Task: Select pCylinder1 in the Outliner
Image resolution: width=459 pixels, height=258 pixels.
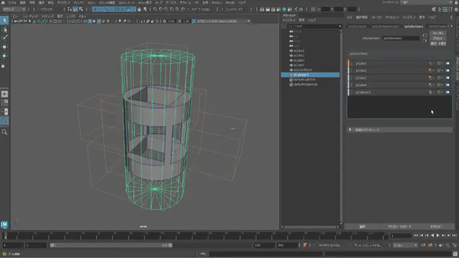Action: click(310, 75)
